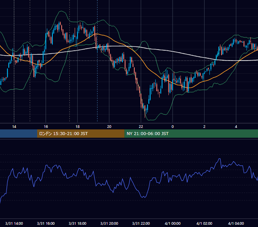Click the London session bar 15:30-21:00 JST

(x=80, y=134)
